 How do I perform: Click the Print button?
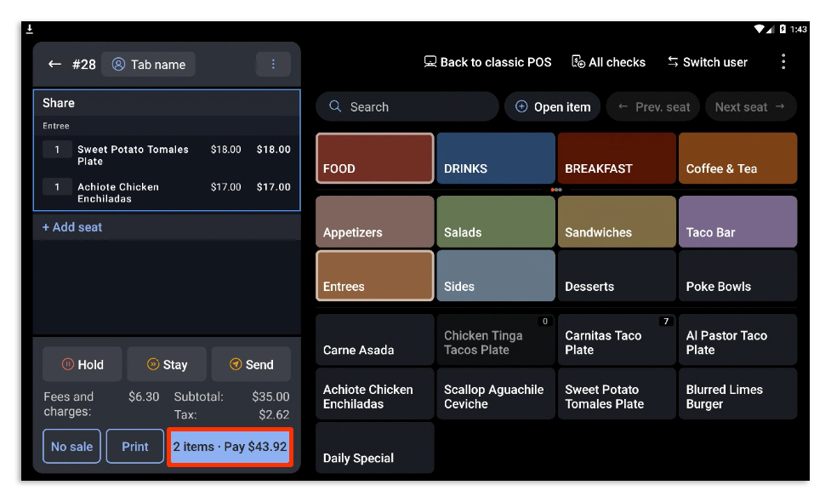[134, 446]
